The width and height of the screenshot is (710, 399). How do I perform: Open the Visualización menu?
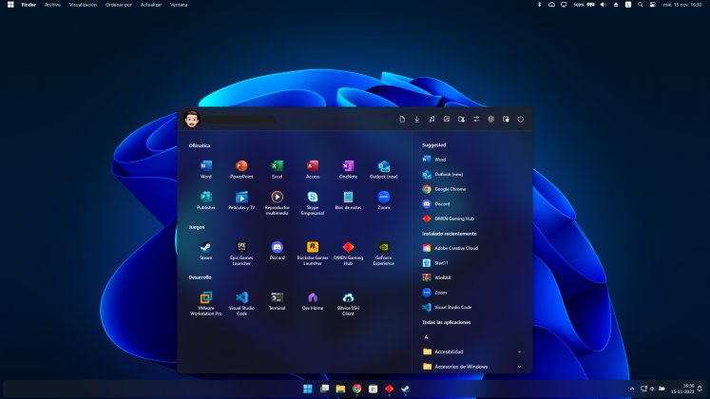click(x=83, y=5)
